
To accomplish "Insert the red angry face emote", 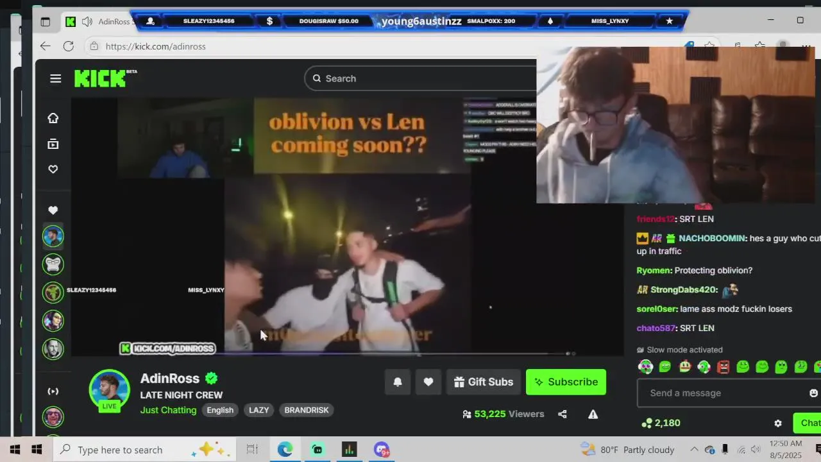I will [724, 367].
